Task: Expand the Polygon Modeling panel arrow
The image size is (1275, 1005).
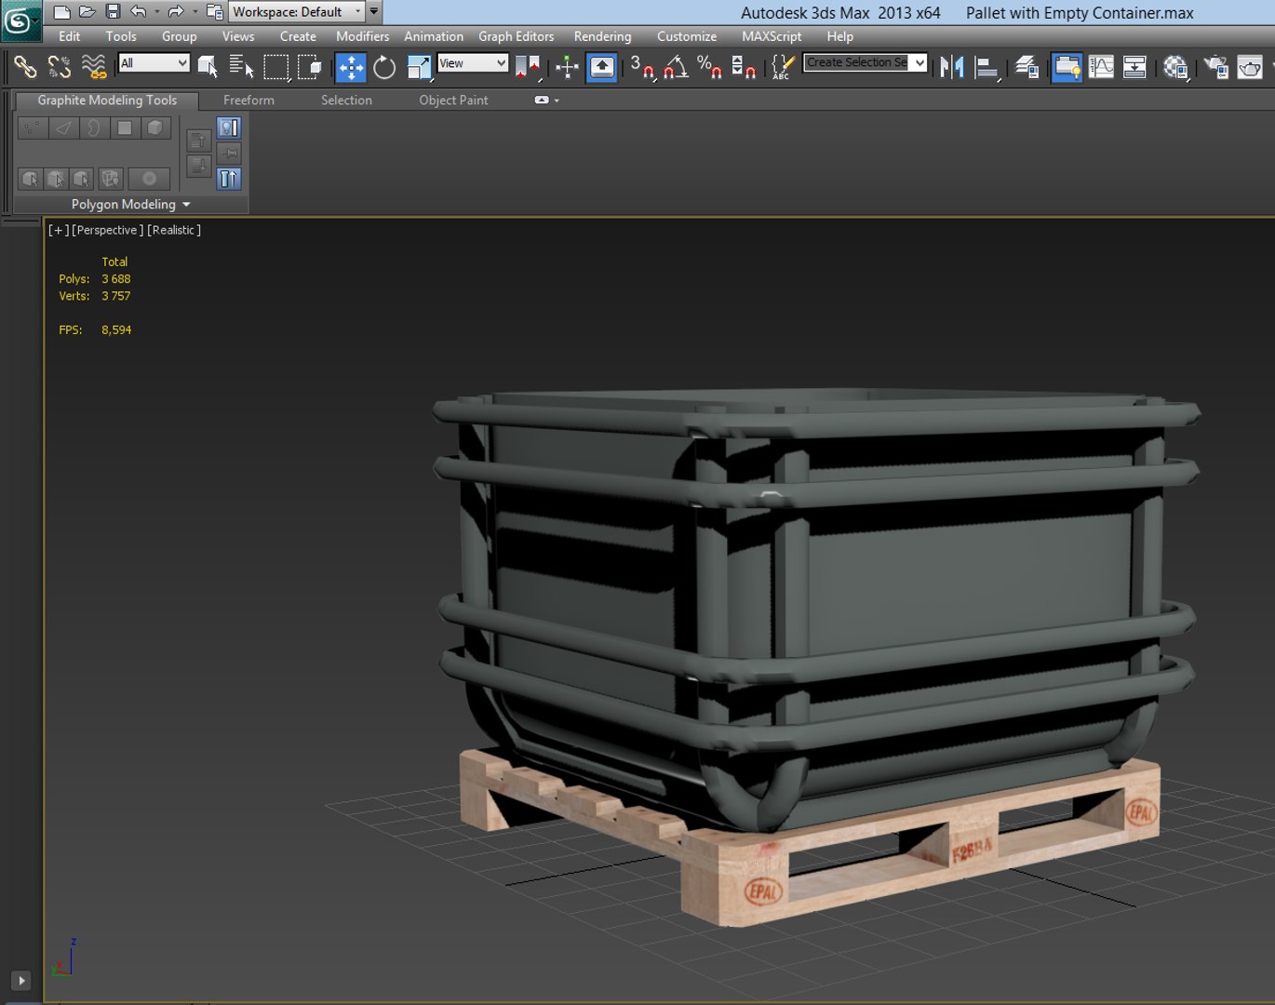Action: coord(186,205)
